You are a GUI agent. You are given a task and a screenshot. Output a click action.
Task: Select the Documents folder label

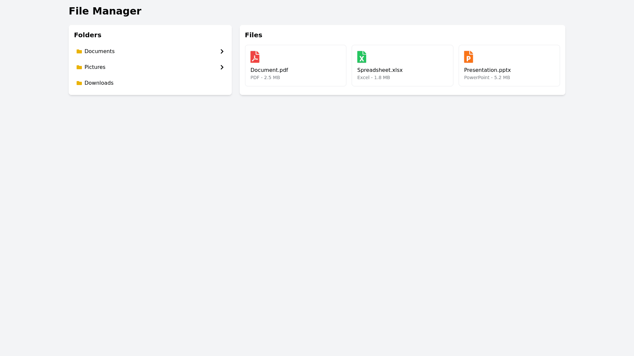99,51
